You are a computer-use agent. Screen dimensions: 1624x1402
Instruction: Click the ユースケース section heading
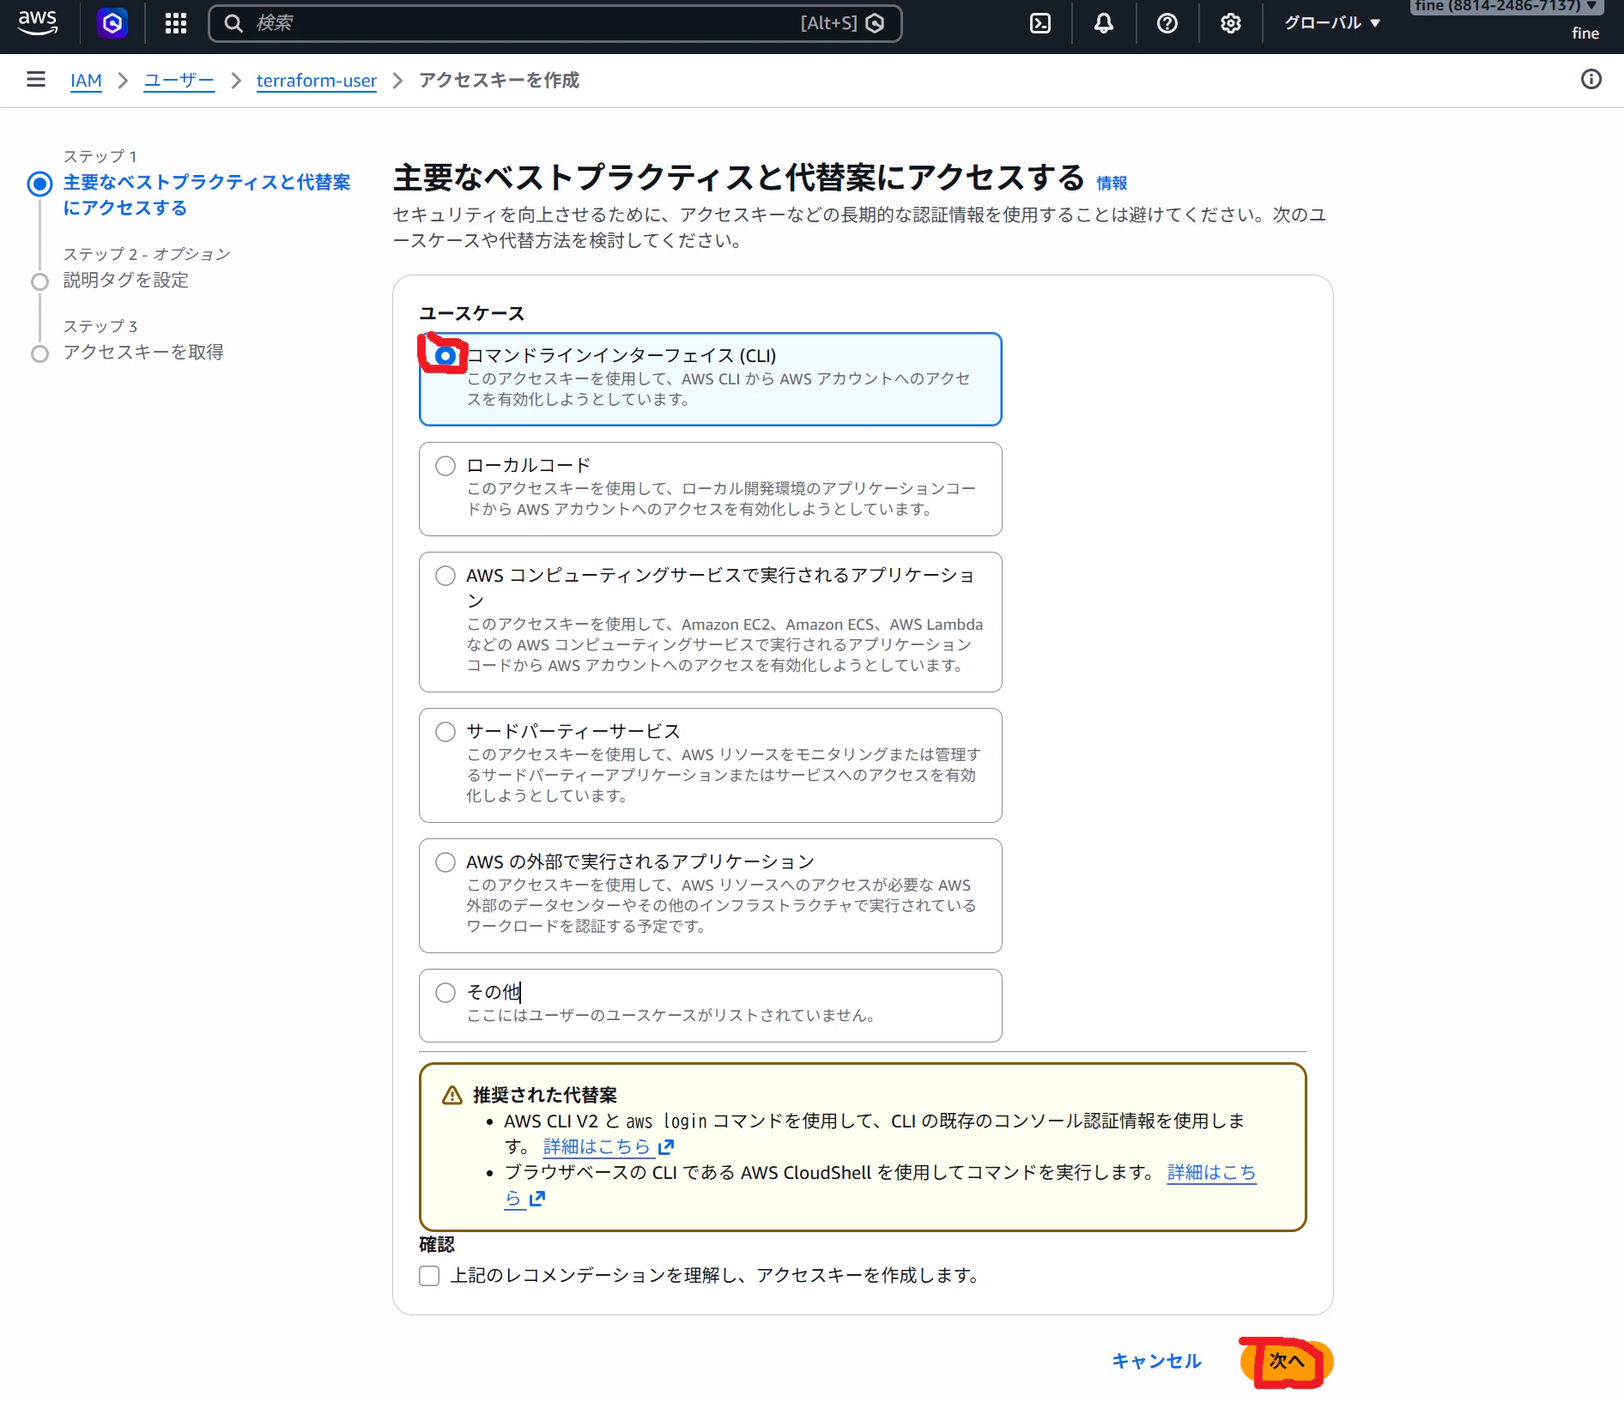point(472,313)
